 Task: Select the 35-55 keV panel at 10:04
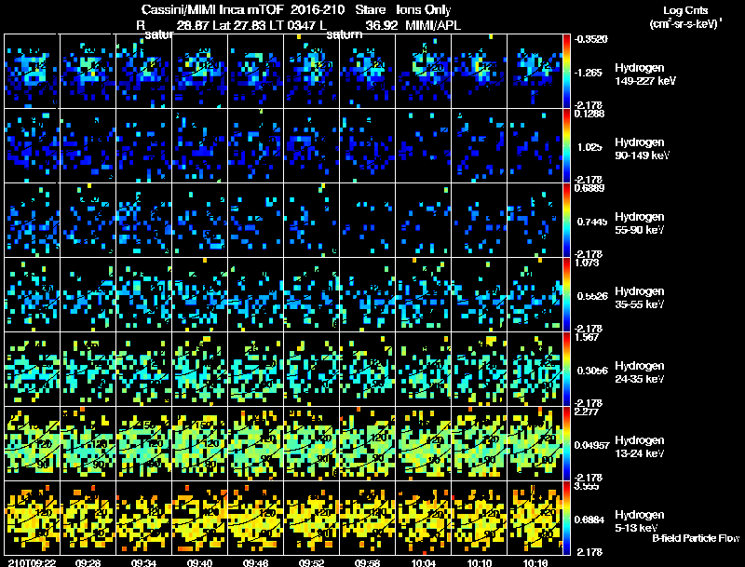424,294
